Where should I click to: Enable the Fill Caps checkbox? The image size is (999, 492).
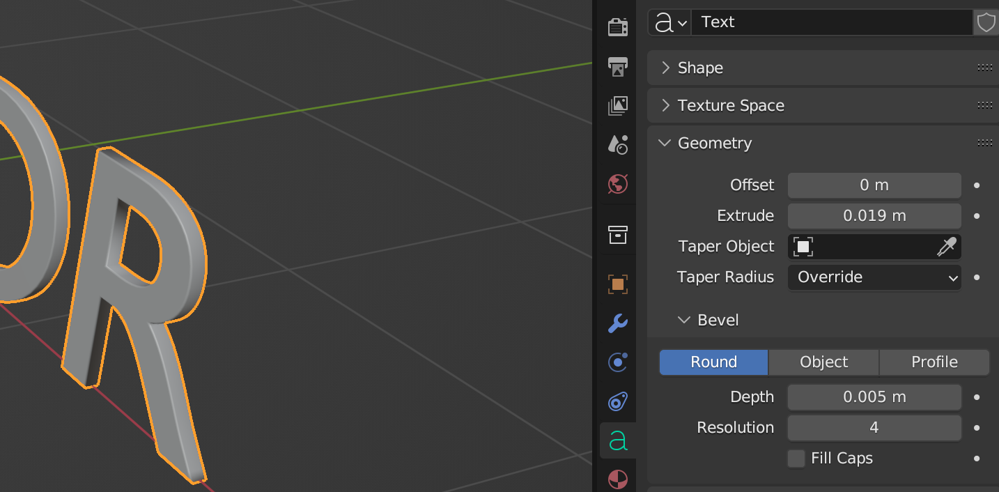click(796, 459)
